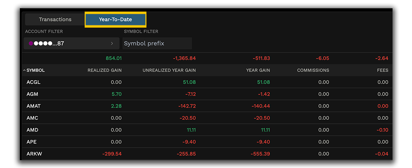Select the AGM symbol row
412x168 pixels.
point(32,94)
